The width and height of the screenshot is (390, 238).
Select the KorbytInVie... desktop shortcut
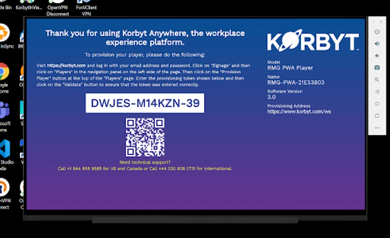(x=29, y=5)
